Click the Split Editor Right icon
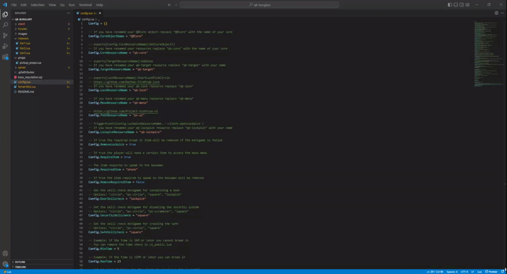The width and height of the screenshot is (507, 274). 496,13
